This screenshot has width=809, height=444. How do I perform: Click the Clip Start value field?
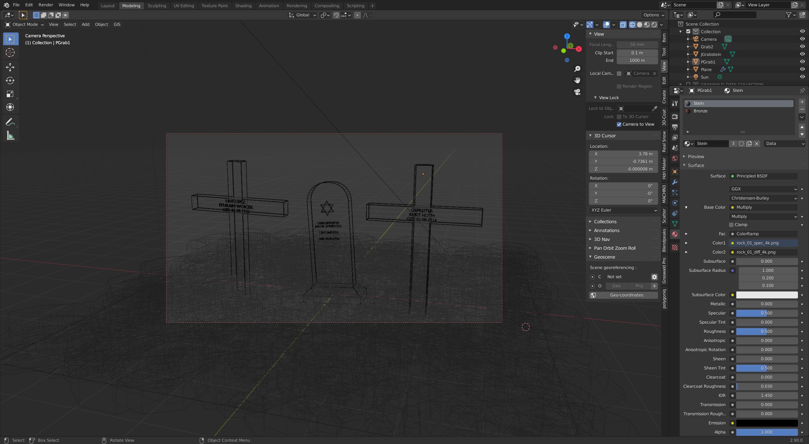click(x=637, y=53)
